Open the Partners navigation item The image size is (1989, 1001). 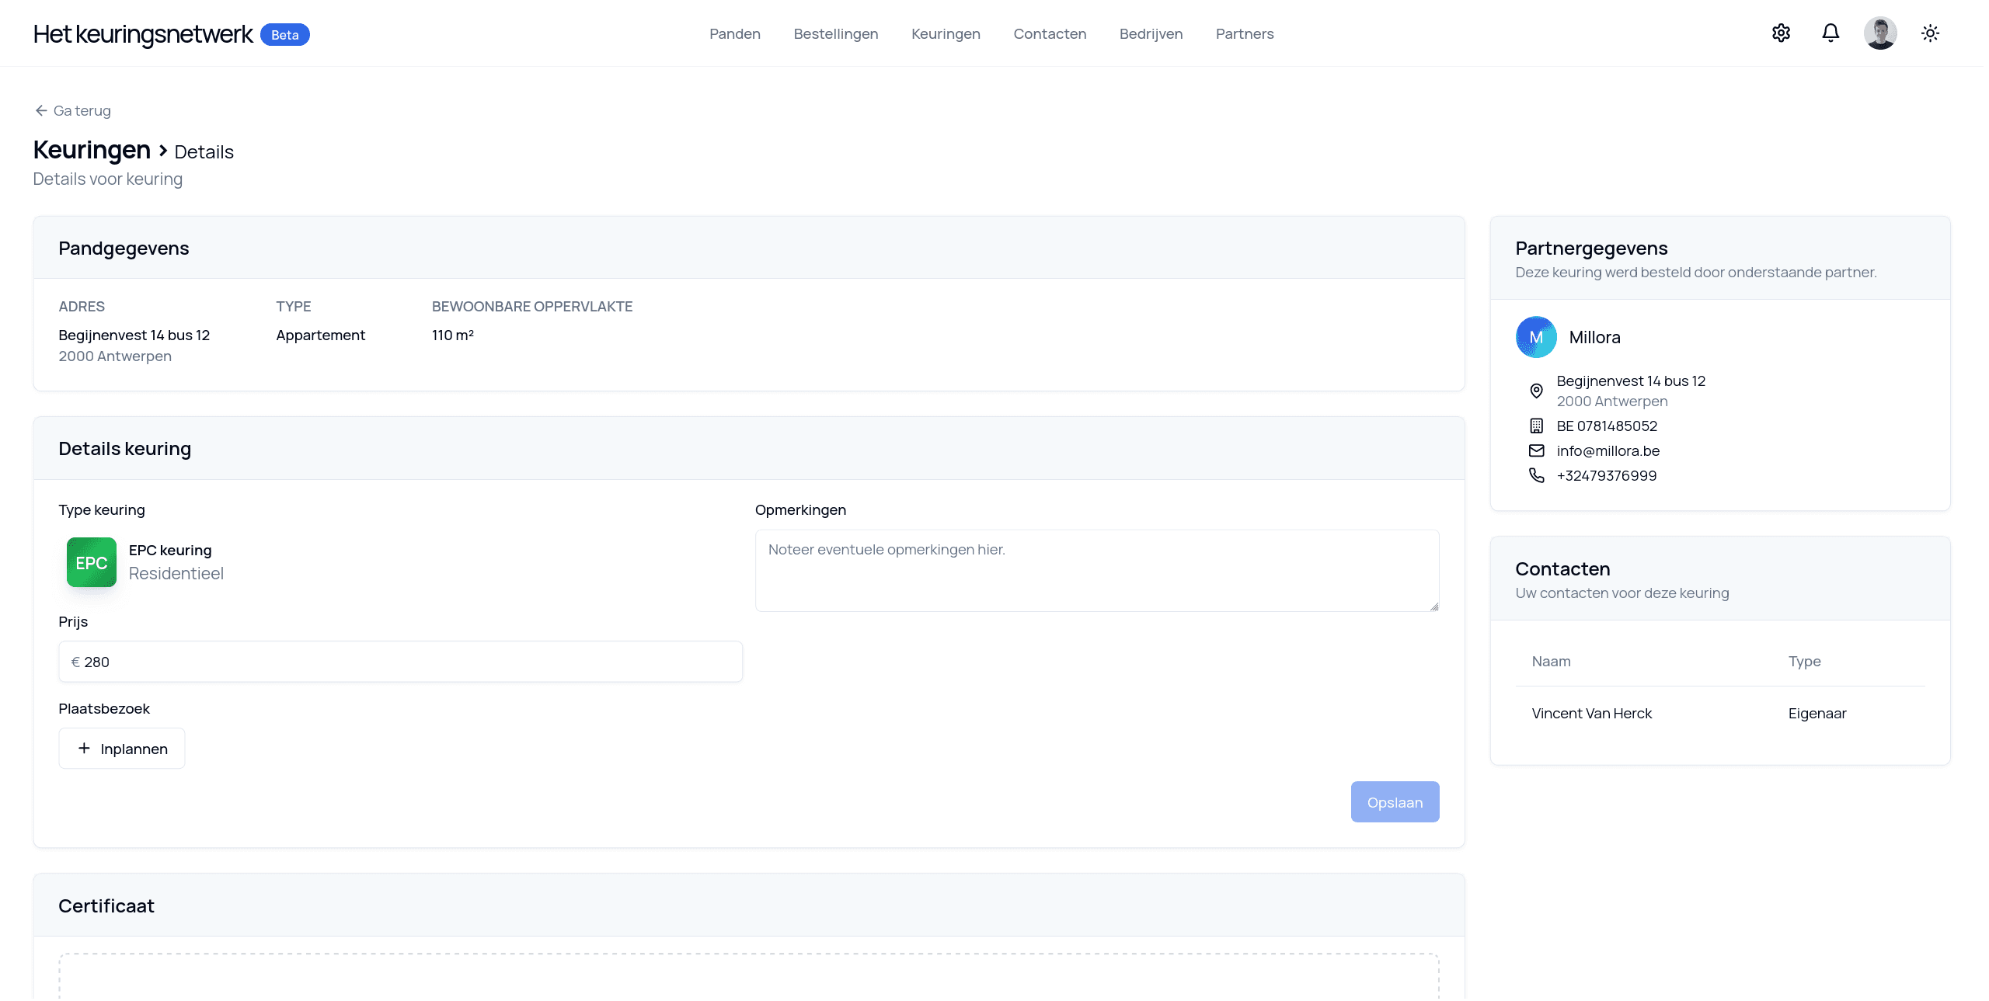1244,33
